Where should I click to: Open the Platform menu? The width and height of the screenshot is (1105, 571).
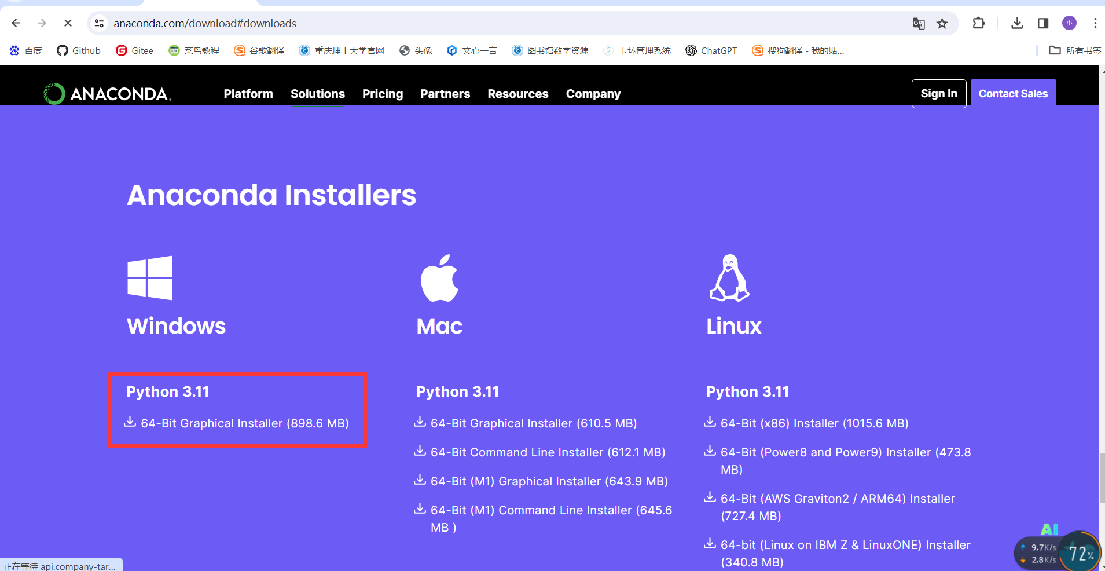(x=248, y=94)
